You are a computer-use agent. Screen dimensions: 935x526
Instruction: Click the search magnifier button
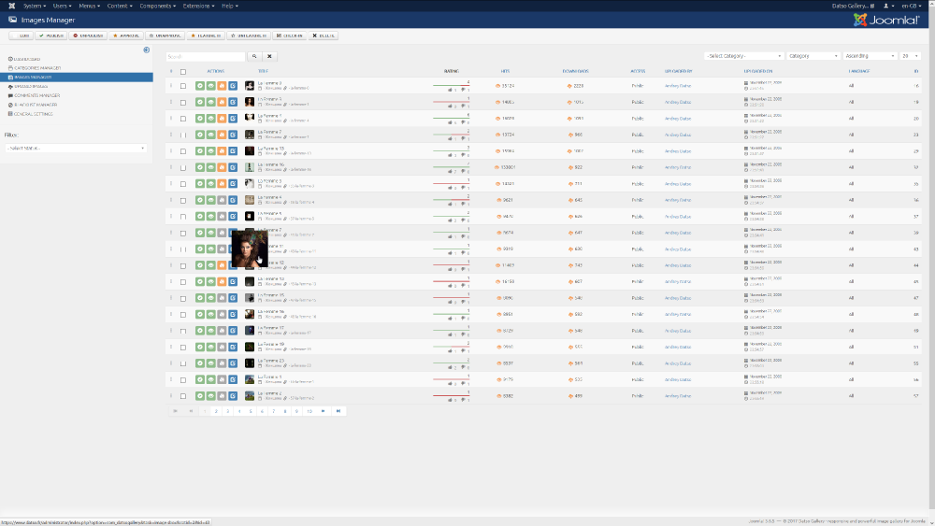click(x=253, y=56)
